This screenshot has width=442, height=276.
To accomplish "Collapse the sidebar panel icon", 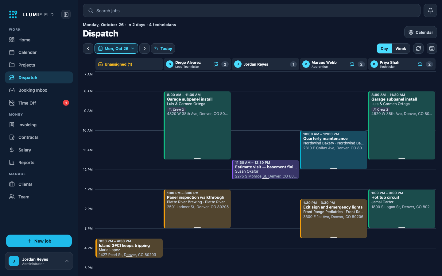I will (x=66, y=14).
